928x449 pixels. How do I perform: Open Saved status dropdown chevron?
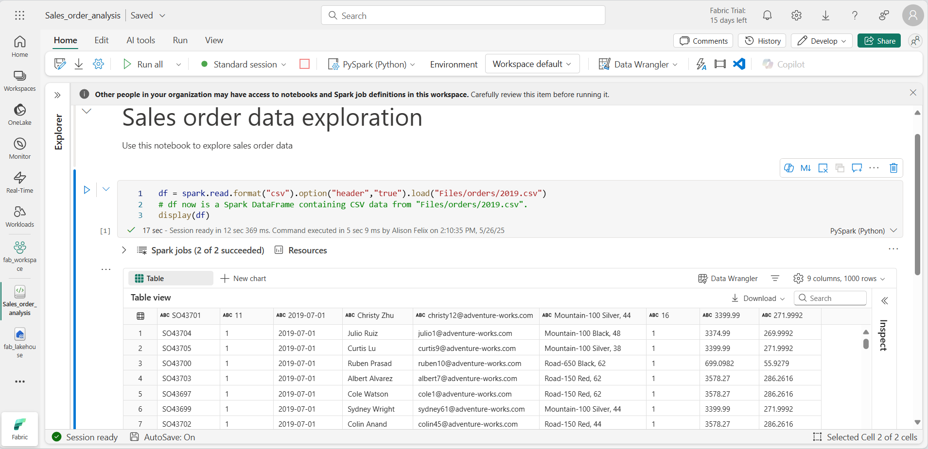162,16
